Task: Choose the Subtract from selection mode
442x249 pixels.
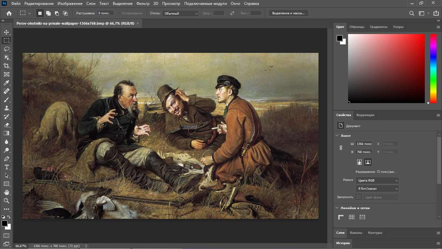Action: 57,13
